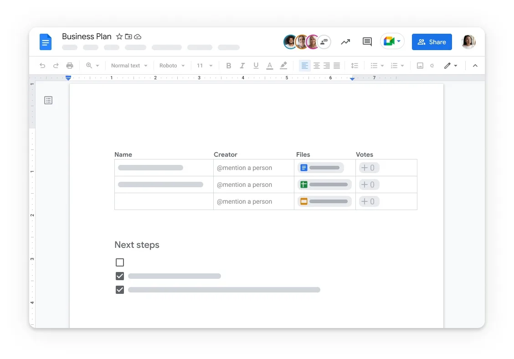Open collaborator chat bubble icon
This screenshot has width=514, height=359.
click(x=324, y=42)
